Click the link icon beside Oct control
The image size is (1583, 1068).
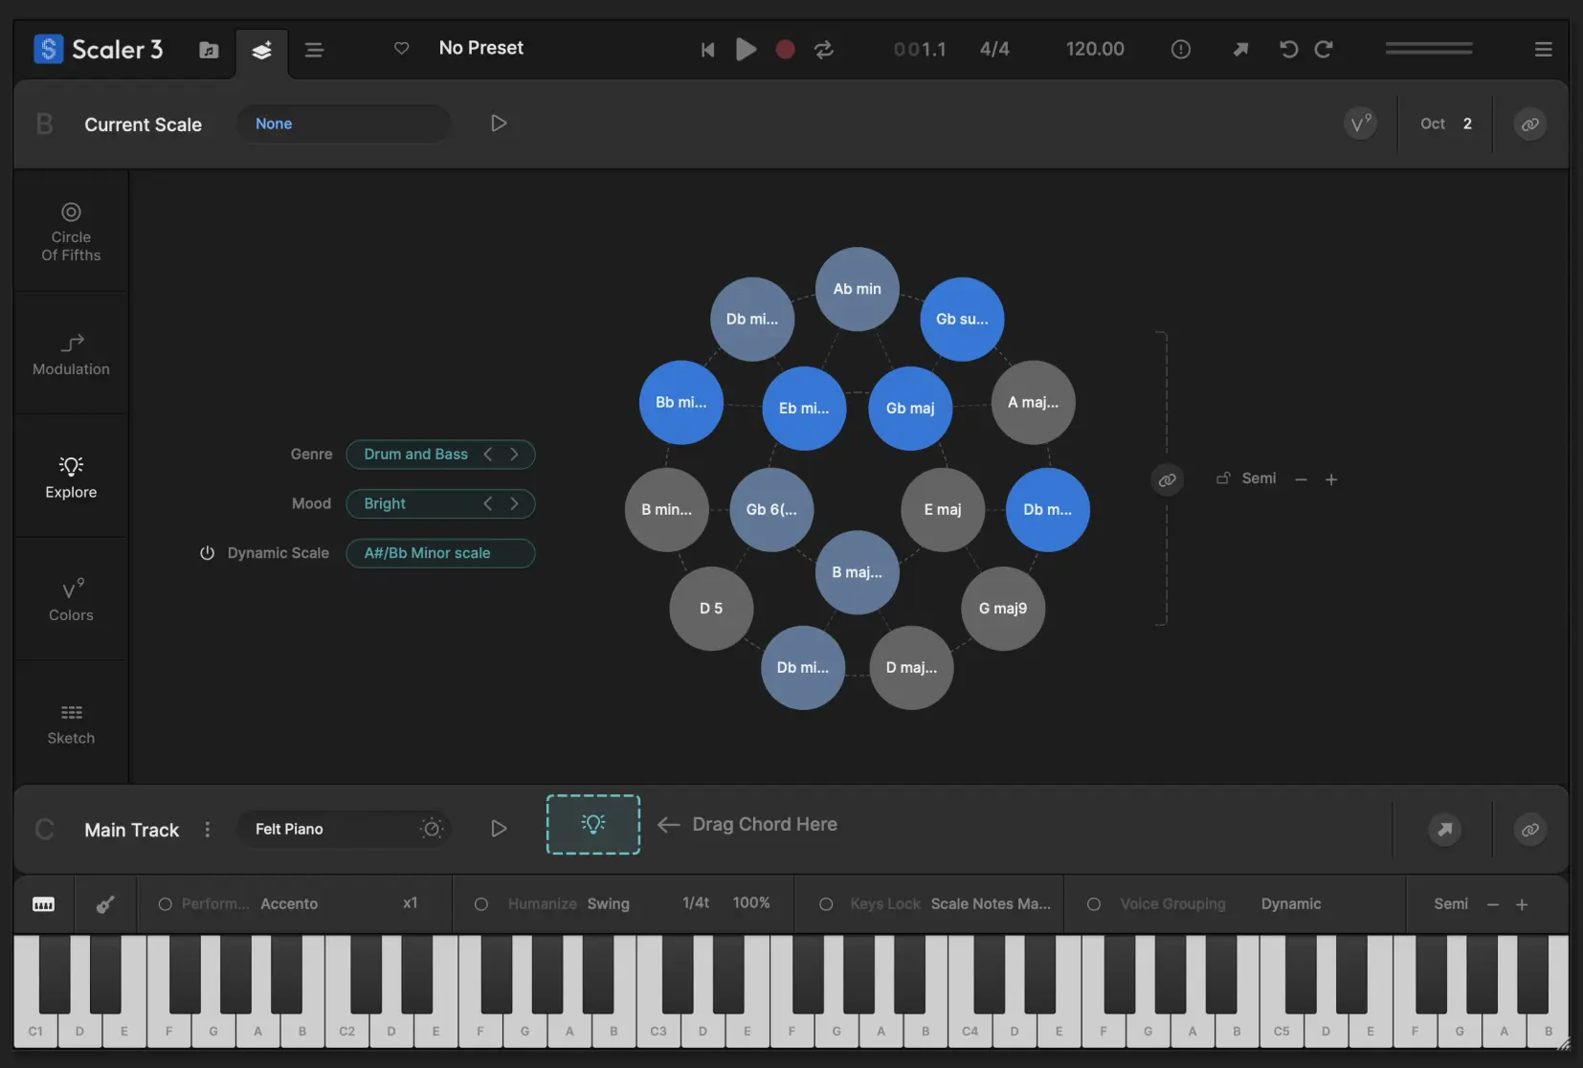pyautogui.click(x=1528, y=123)
